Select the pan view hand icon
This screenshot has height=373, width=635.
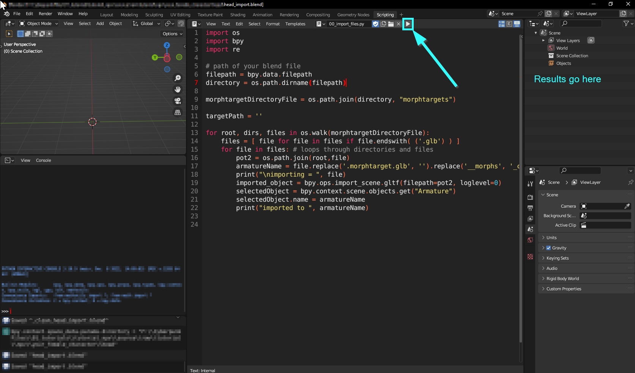point(177,89)
